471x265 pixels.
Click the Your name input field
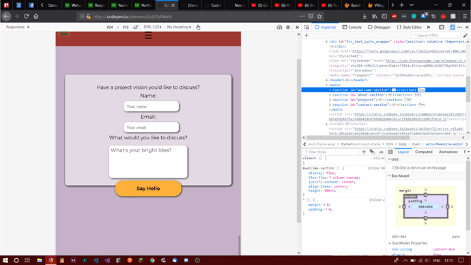(x=151, y=107)
